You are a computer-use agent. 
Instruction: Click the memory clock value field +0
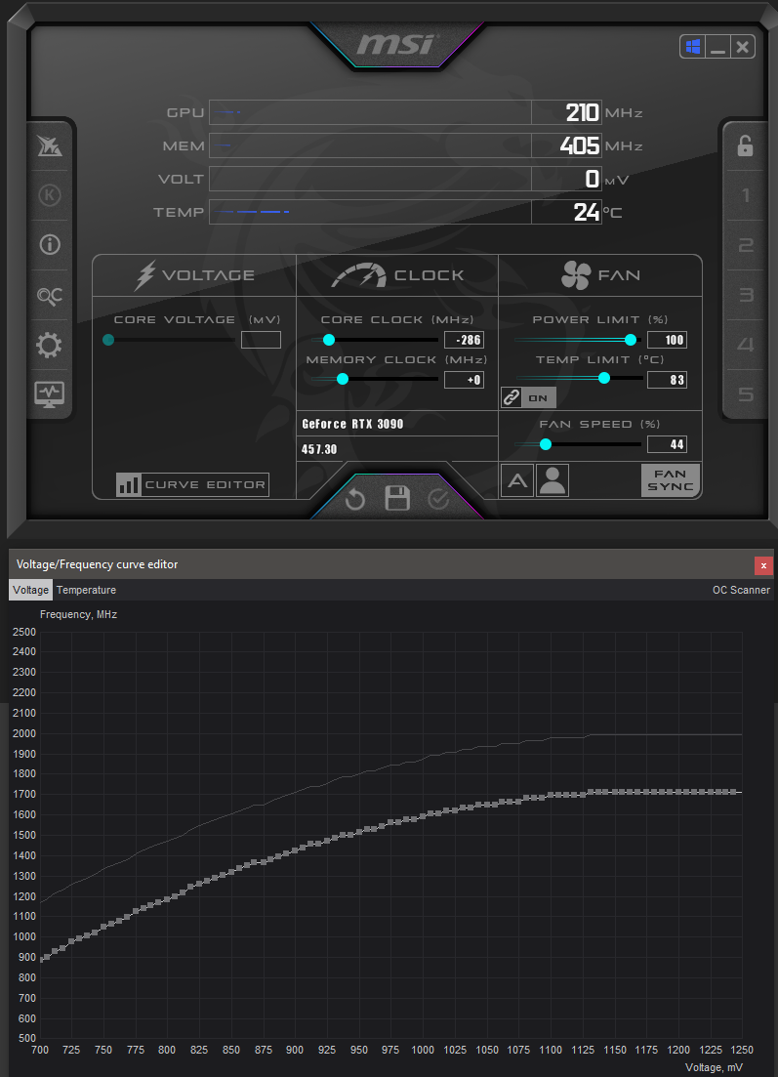tap(465, 380)
